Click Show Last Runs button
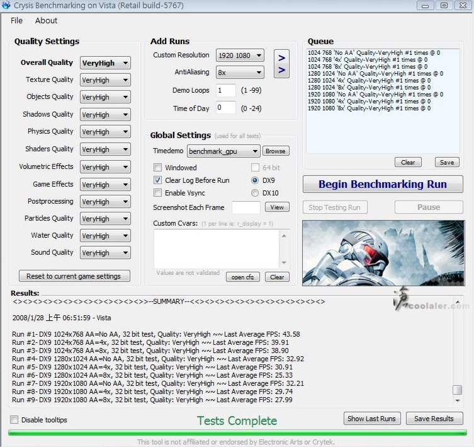 tap(372, 419)
